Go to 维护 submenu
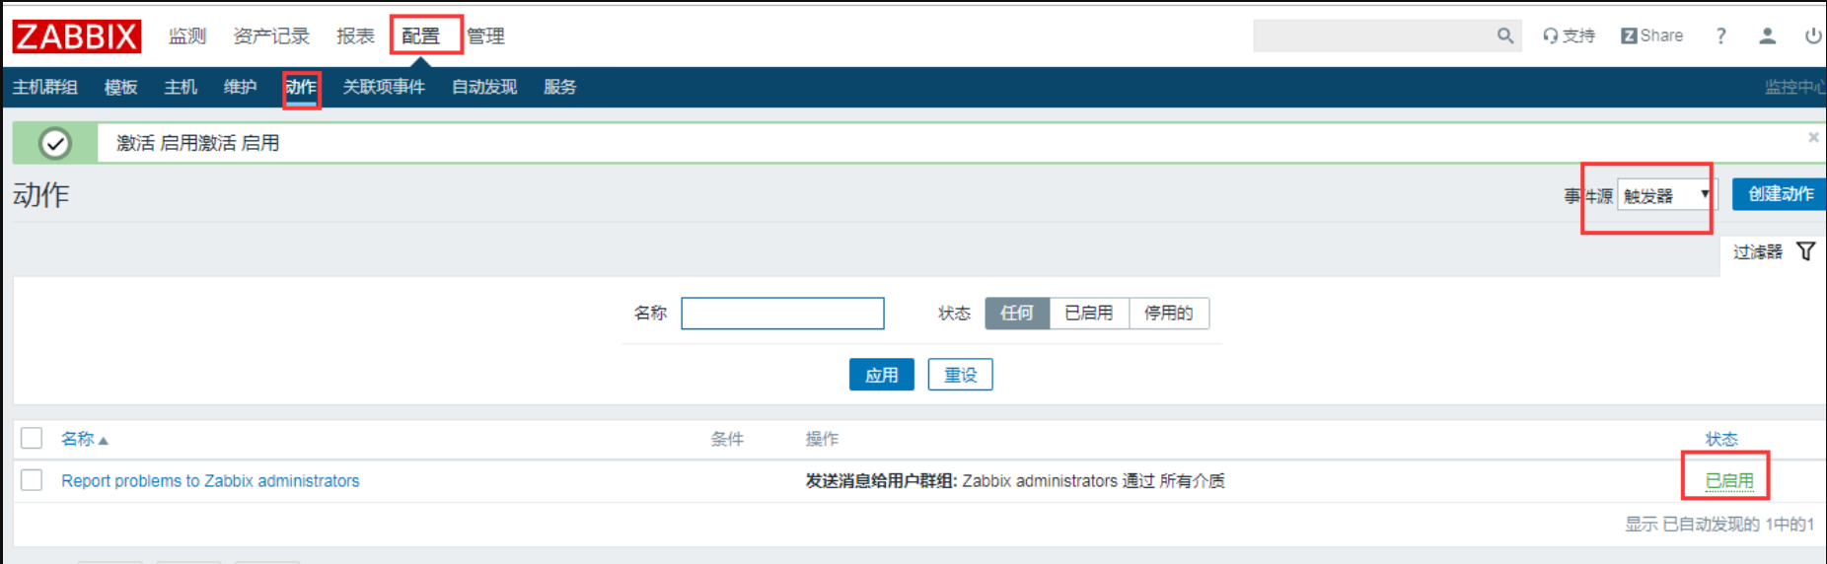Viewport: 1827px width, 564px height. pyautogui.click(x=240, y=87)
